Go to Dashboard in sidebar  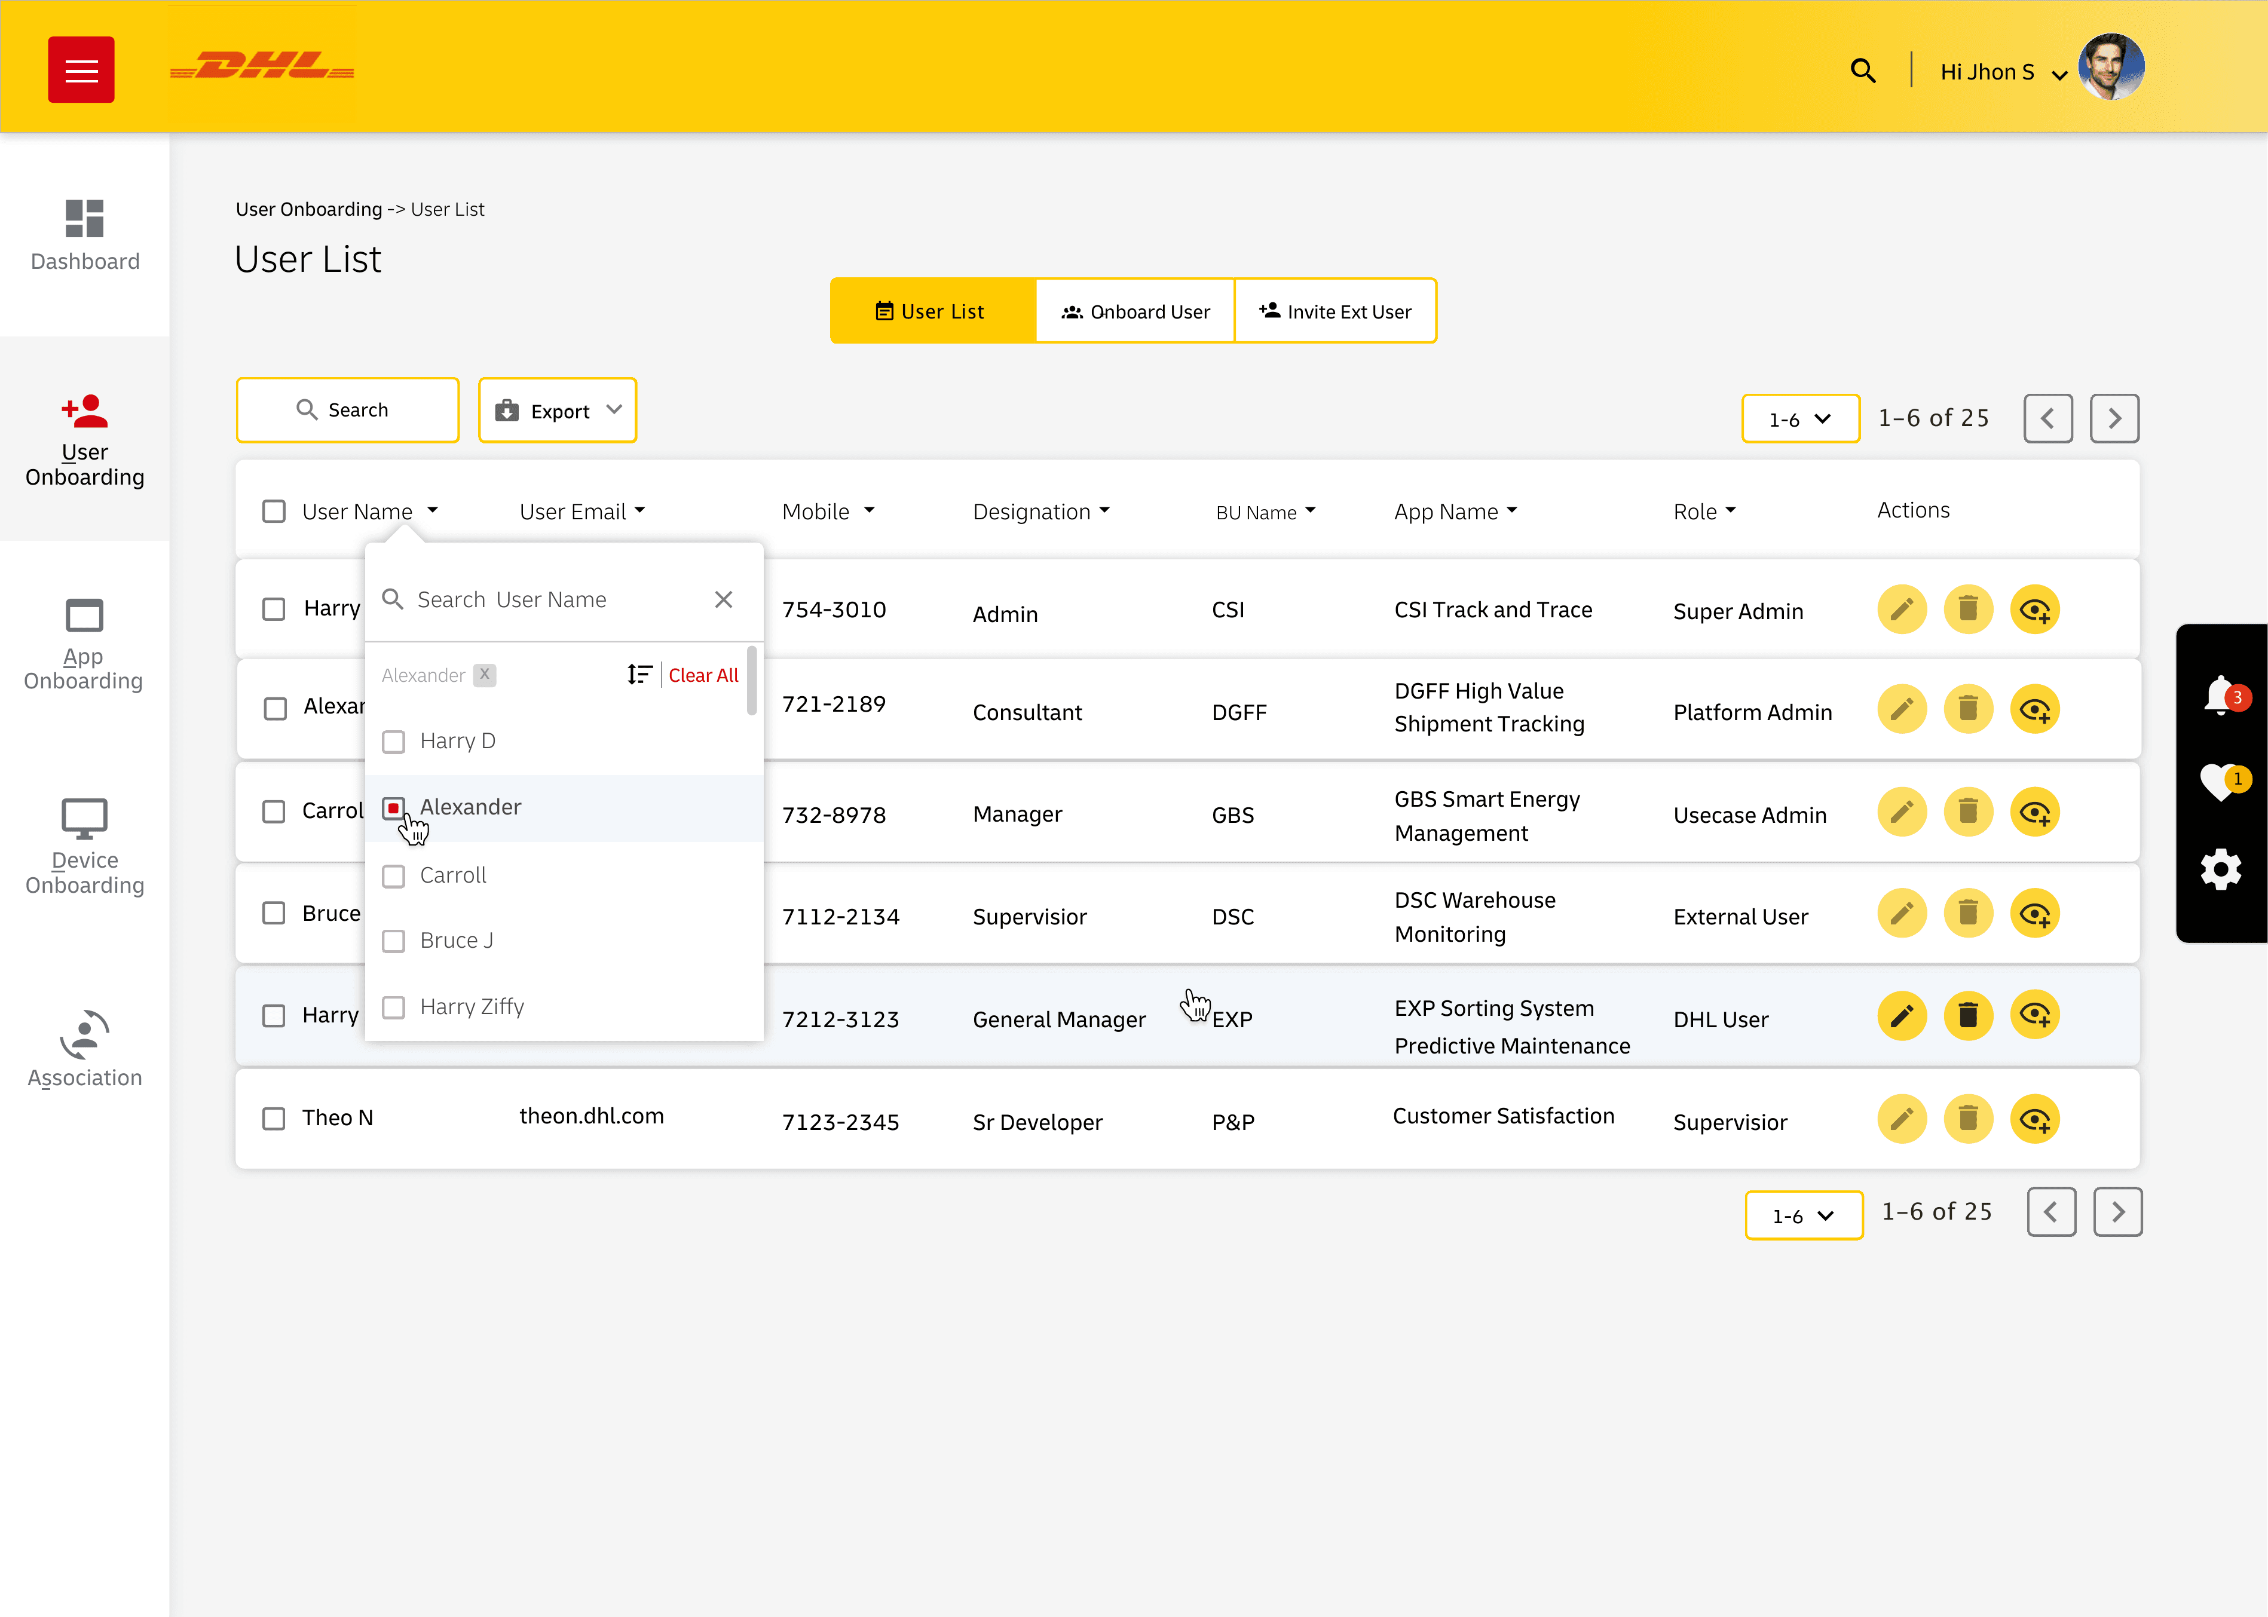[85, 235]
